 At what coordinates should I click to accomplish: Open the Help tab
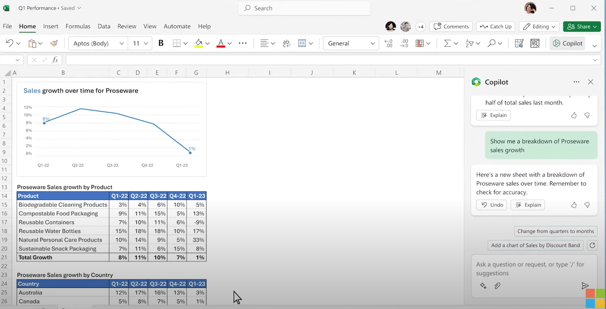(x=204, y=26)
